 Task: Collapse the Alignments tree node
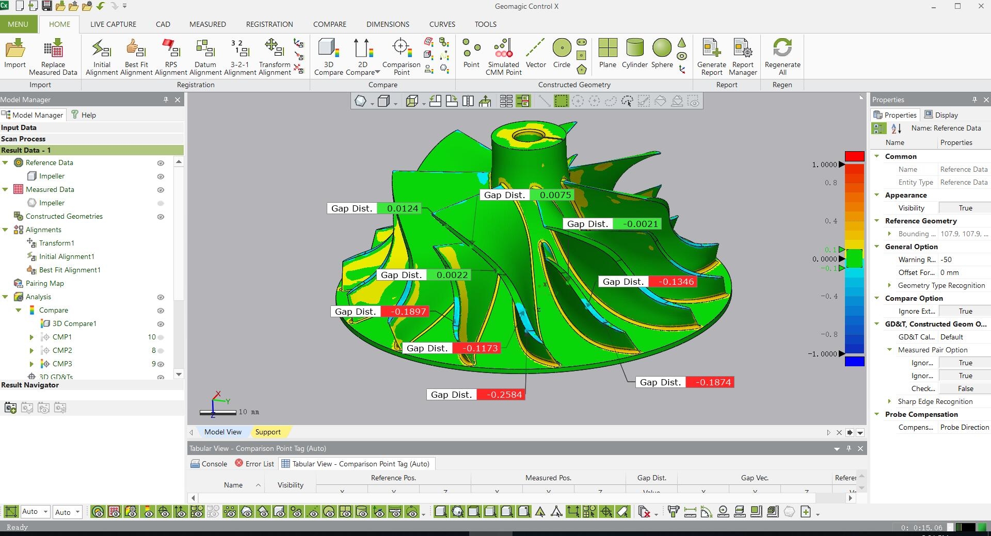coord(6,230)
